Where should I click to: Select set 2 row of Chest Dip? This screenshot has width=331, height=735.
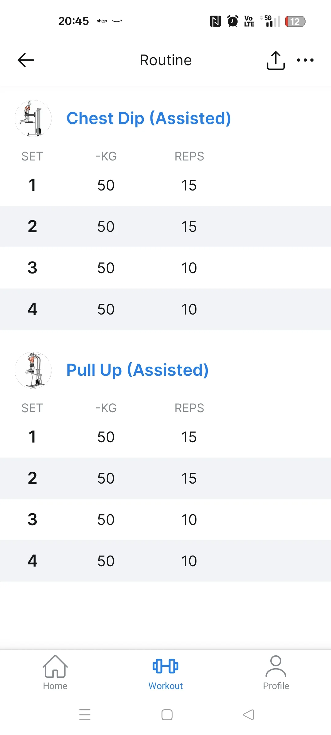165,227
